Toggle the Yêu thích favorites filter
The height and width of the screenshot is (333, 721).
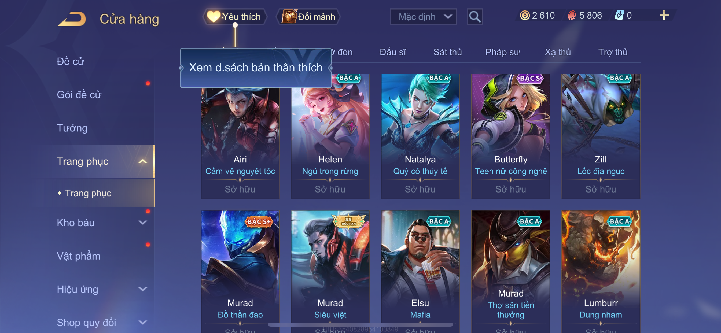[235, 17]
